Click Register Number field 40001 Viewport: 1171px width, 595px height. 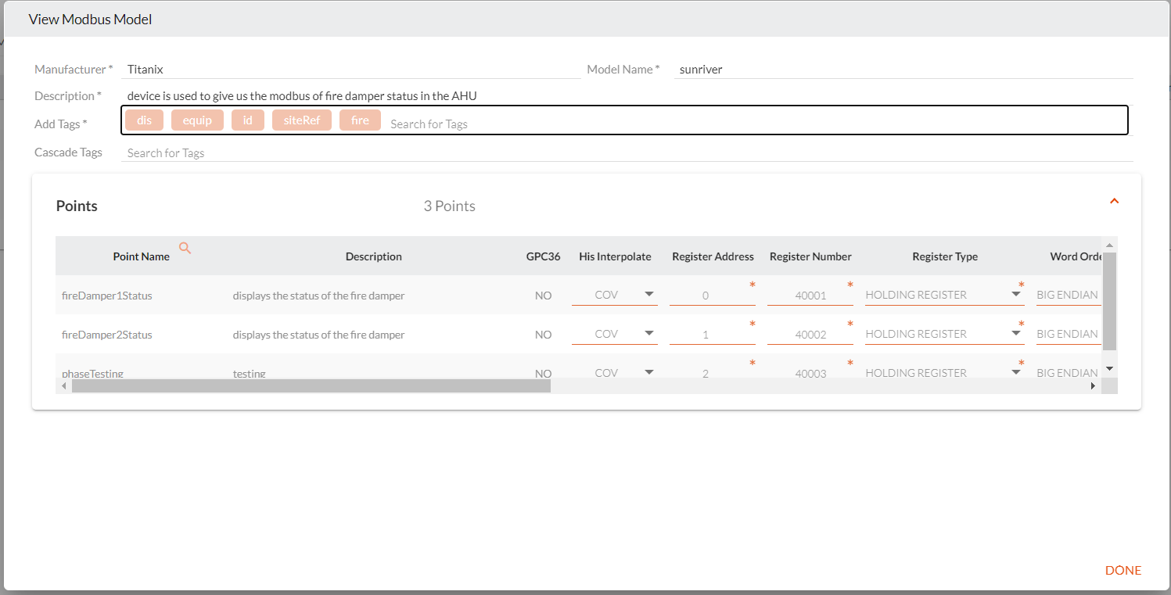[x=810, y=296]
